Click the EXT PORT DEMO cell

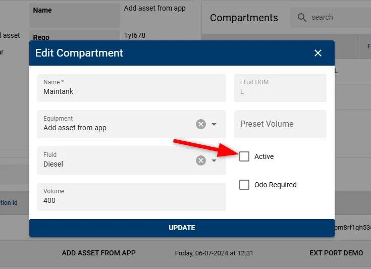tap(336, 253)
